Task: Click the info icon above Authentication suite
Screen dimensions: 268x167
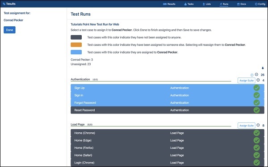Action: click(x=252, y=75)
